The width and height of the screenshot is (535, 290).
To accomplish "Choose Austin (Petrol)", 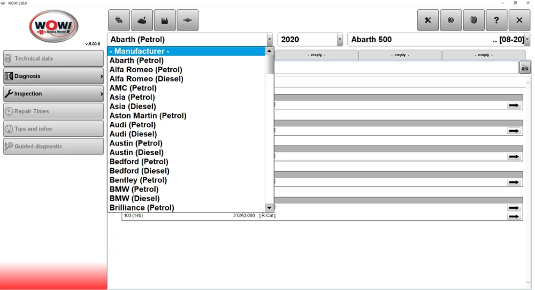I will 186,143.
